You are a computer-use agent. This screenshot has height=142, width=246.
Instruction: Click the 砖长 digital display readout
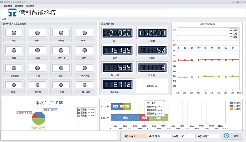point(118,33)
